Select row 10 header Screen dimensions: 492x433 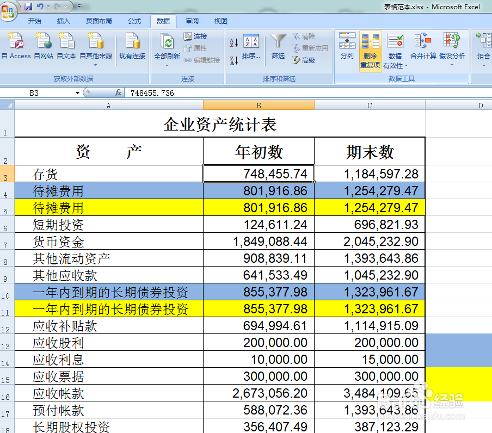click(x=7, y=292)
